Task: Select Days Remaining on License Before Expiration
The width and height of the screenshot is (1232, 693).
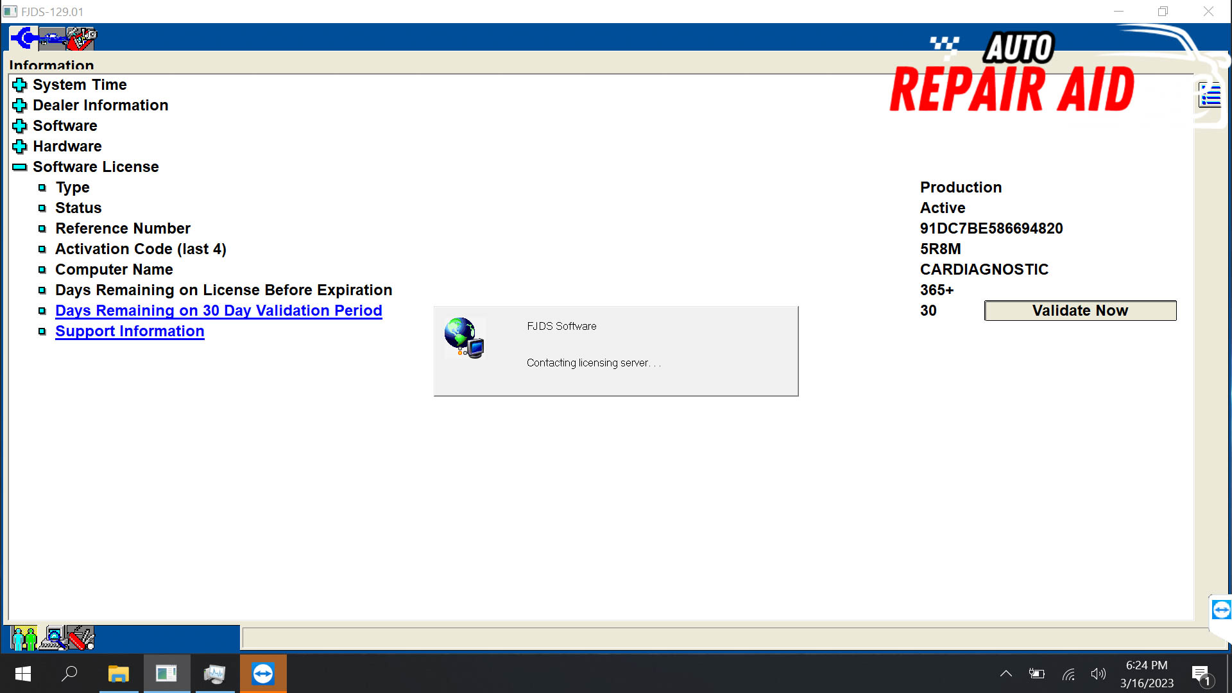Action: point(223,290)
